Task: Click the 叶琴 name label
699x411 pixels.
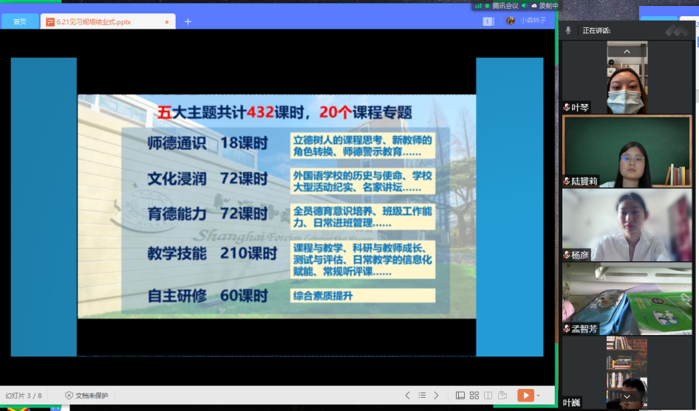Action: [x=580, y=107]
